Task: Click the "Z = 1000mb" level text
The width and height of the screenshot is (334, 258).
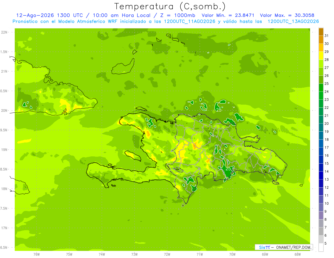Action: [x=178, y=15]
